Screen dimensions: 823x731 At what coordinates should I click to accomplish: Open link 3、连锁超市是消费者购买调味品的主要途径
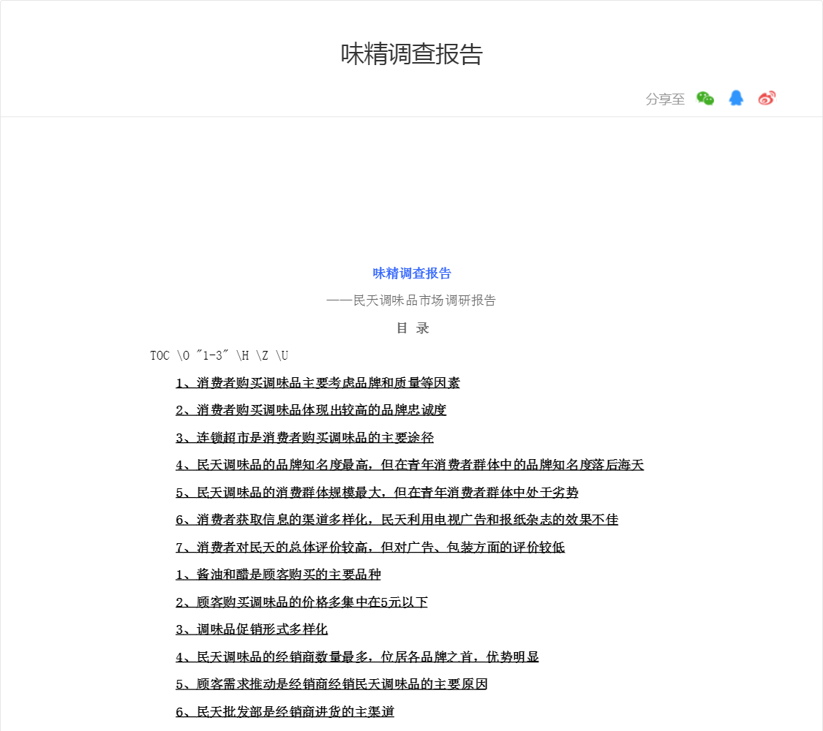(x=304, y=437)
